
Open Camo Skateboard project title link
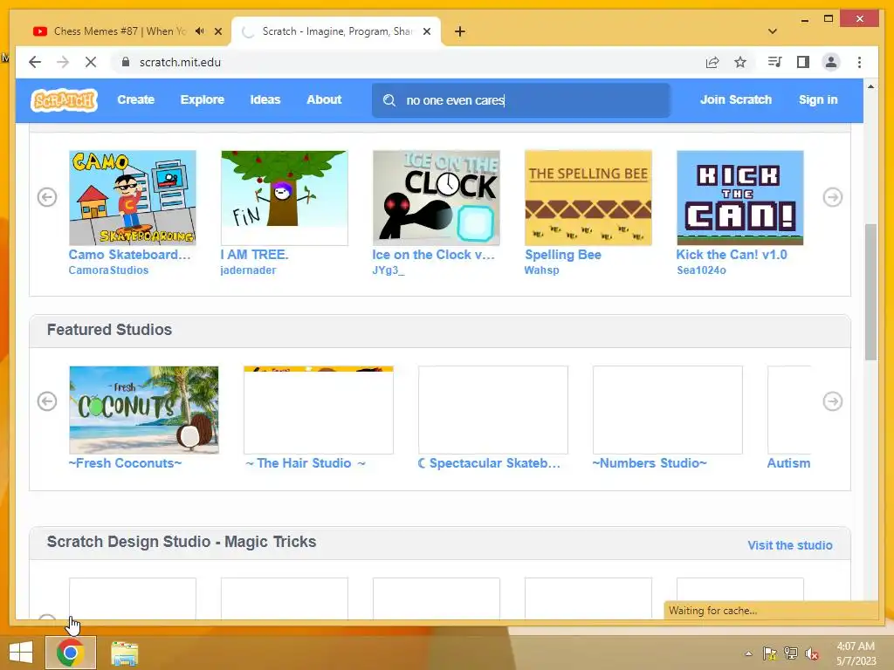[x=129, y=255]
